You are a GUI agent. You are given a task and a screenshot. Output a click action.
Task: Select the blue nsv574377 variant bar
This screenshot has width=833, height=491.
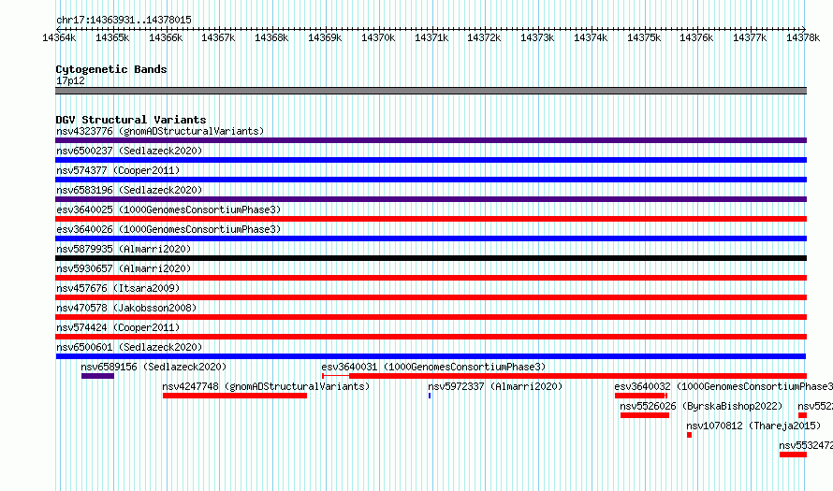click(431, 180)
